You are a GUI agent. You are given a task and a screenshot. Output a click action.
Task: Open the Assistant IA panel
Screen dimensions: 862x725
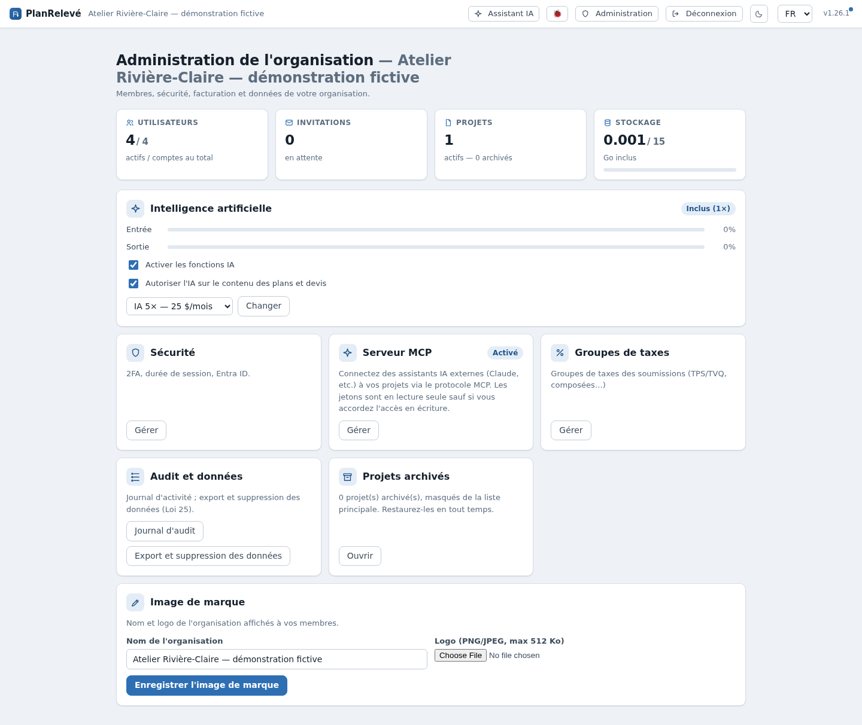[503, 14]
